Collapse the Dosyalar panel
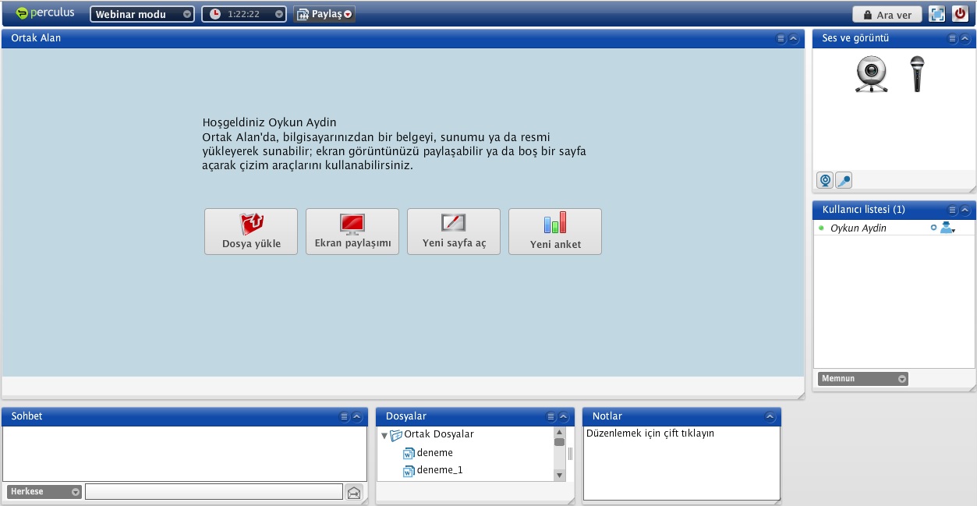This screenshot has width=977, height=506. coord(563,416)
